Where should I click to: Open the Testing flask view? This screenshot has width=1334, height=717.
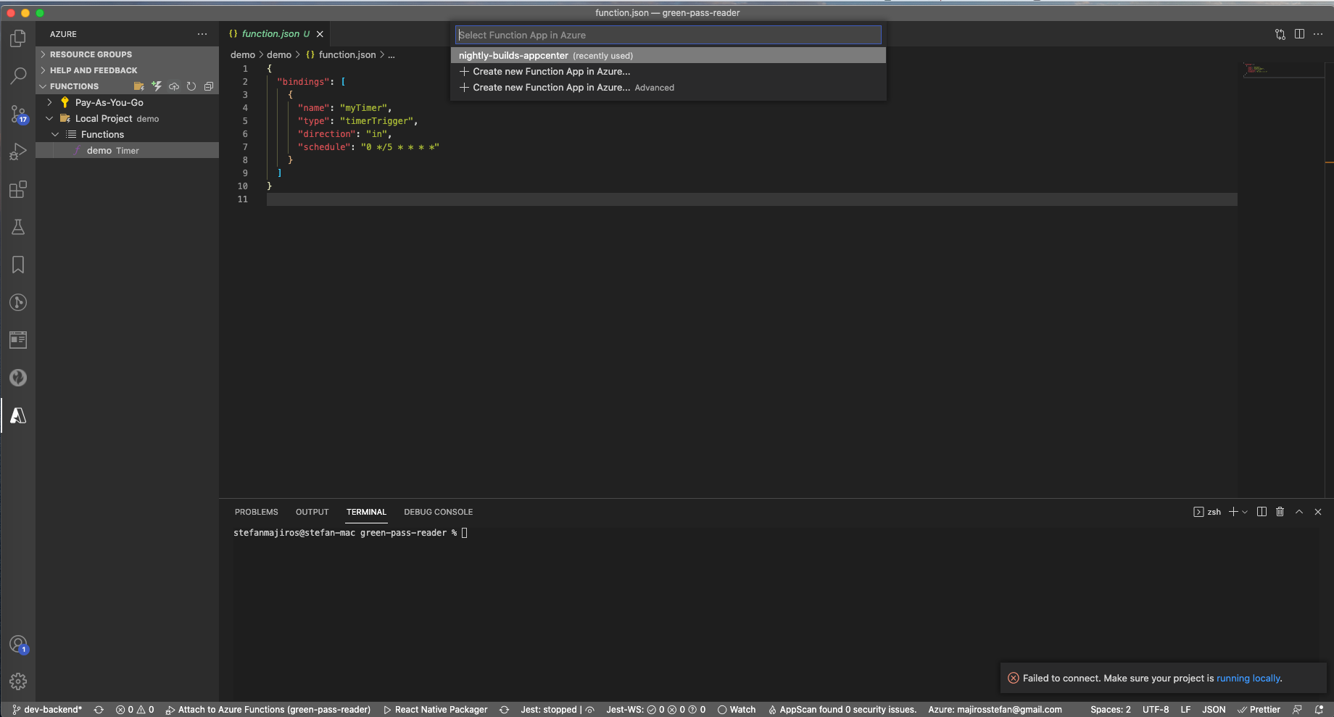18,227
